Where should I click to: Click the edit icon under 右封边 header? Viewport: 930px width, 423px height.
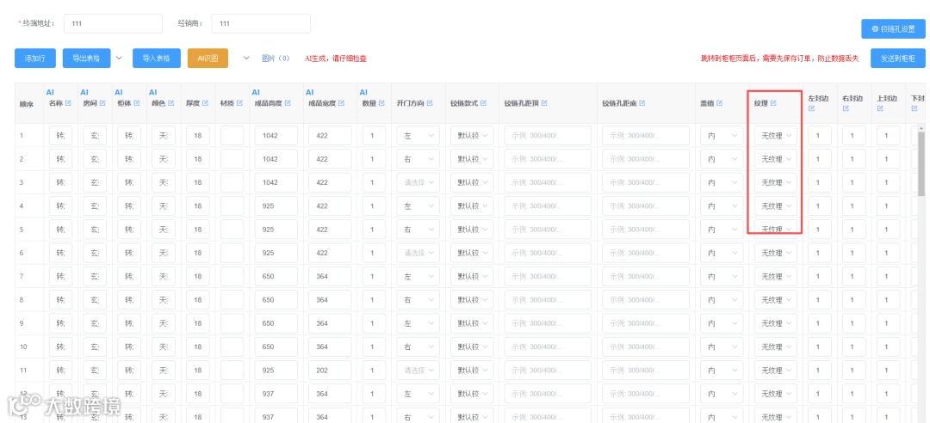click(x=846, y=108)
